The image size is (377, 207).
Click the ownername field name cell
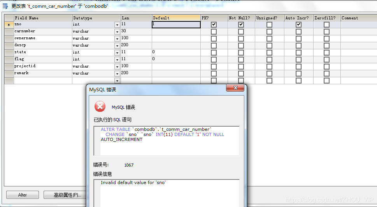tap(43, 38)
